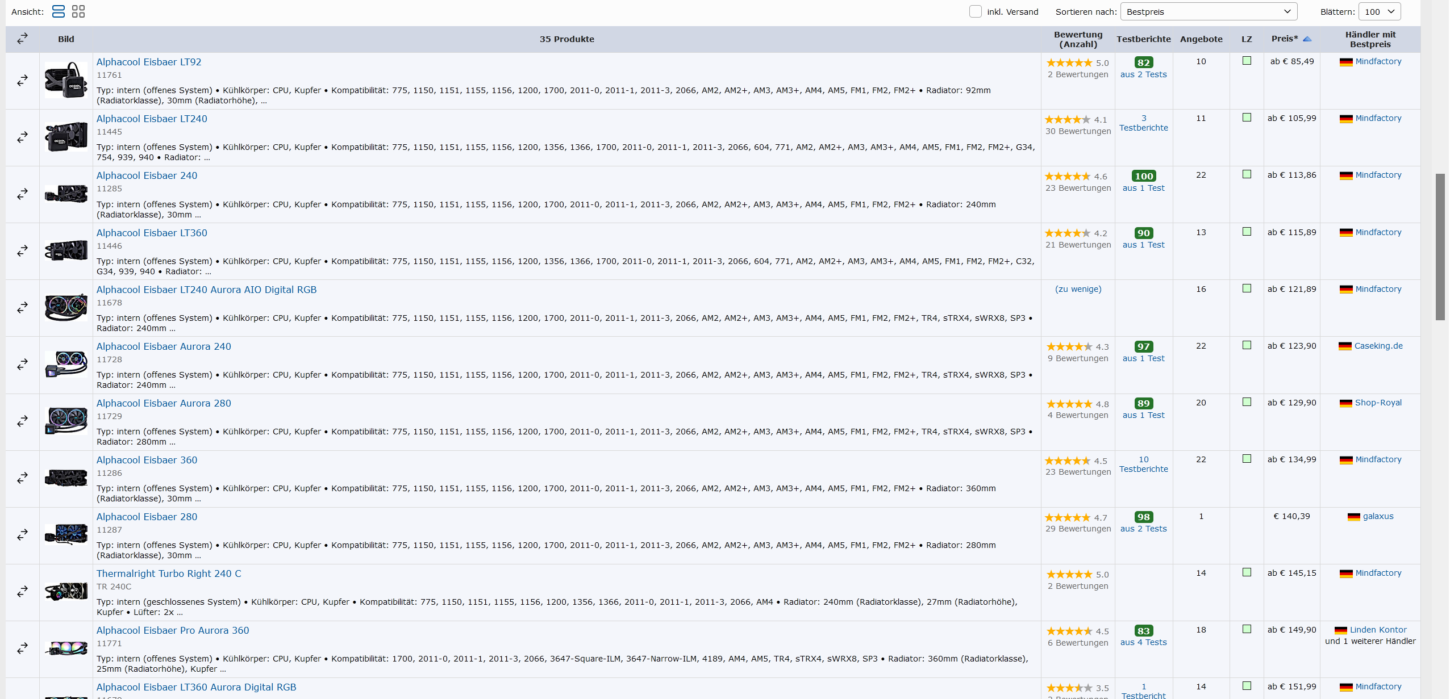The width and height of the screenshot is (1450, 699).
Task: Add Eisbaer LT240 Aurora AIO Digital RGB to comparison
Action: tap(22, 308)
